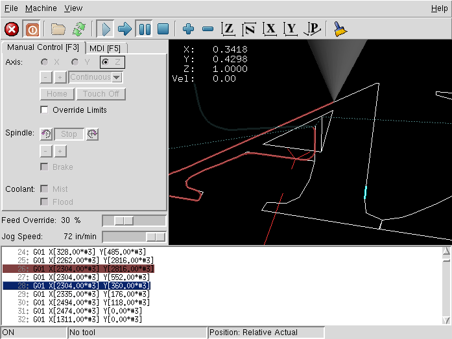
Task: Click the red Emergency Stop icon
Action: click(12, 29)
